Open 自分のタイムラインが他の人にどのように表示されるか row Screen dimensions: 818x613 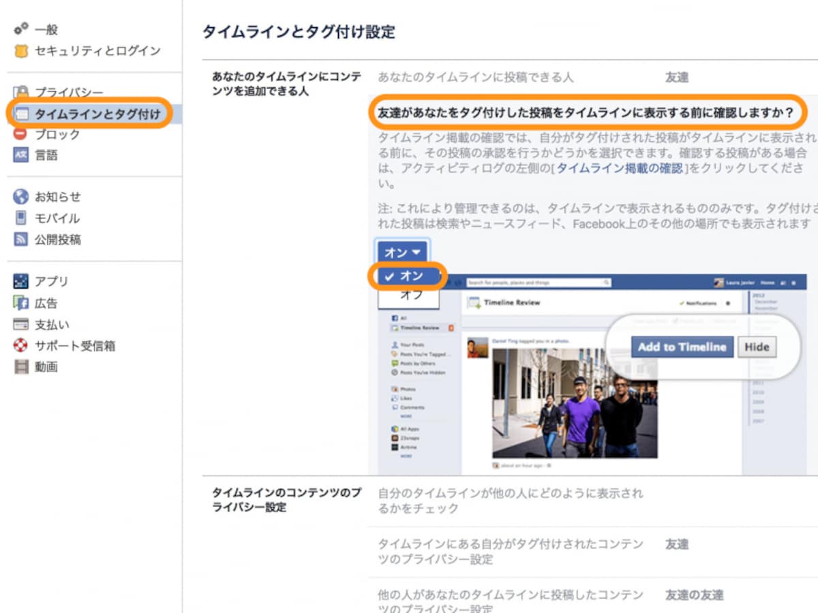tap(592, 501)
